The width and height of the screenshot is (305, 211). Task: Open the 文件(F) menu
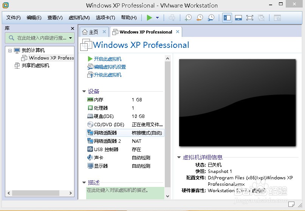tap(14, 18)
